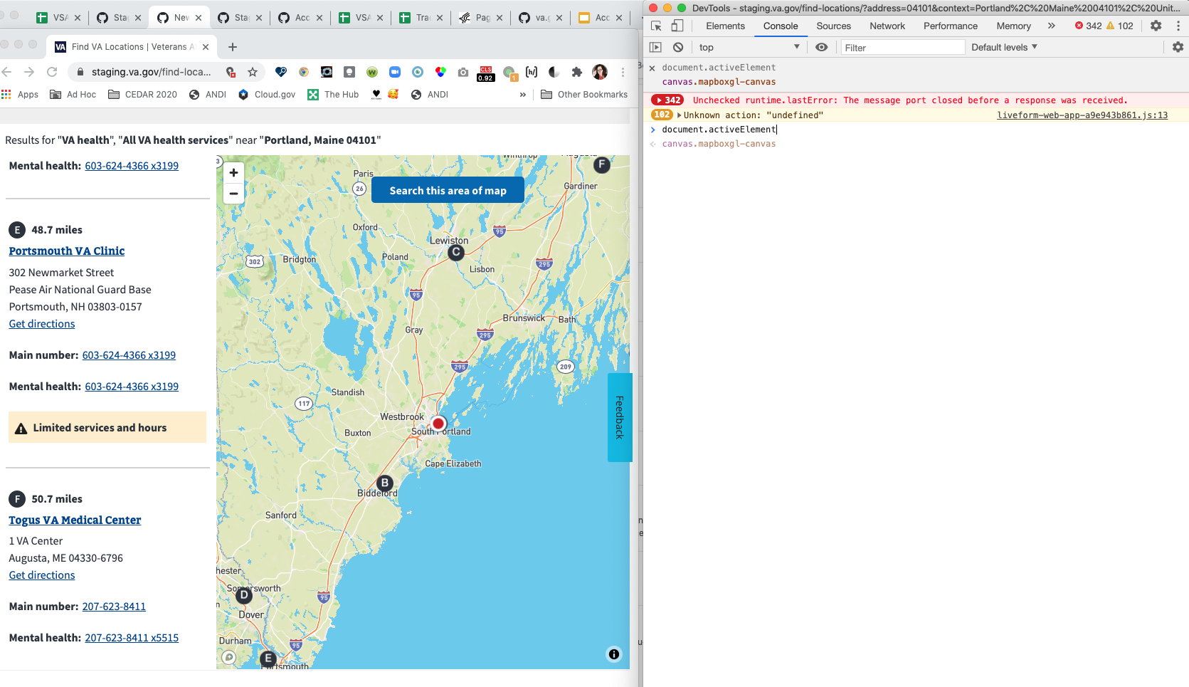Show the console sidebar
Screen dimensions: 1189x687
(656, 47)
